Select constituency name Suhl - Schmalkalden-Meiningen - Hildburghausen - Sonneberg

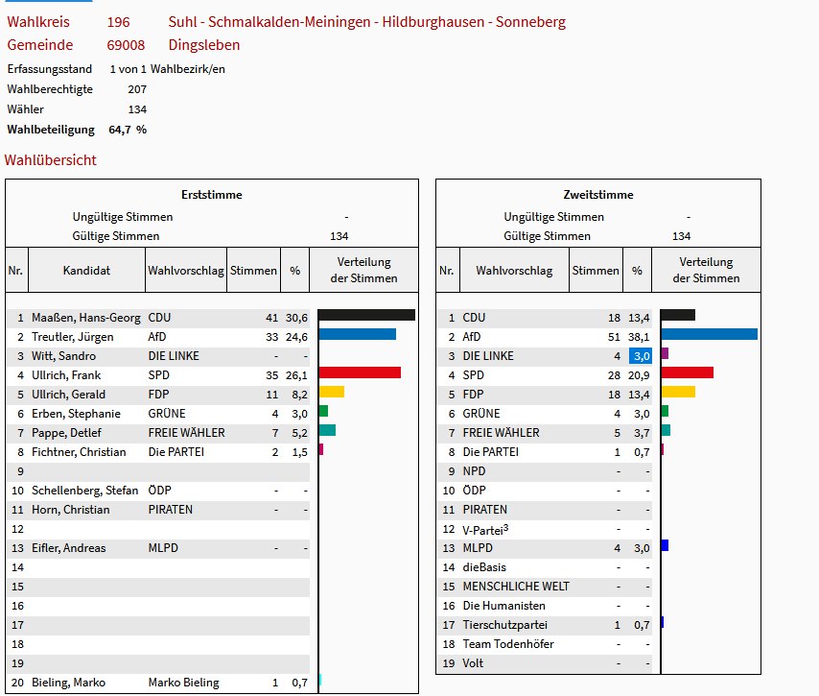coord(366,22)
